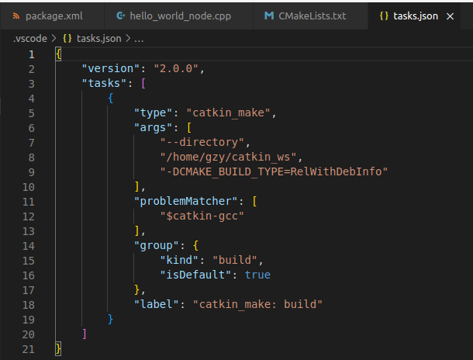Select the CMakeLists.txt tab
Image resolution: width=473 pixels, height=360 pixels.
tap(310, 16)
